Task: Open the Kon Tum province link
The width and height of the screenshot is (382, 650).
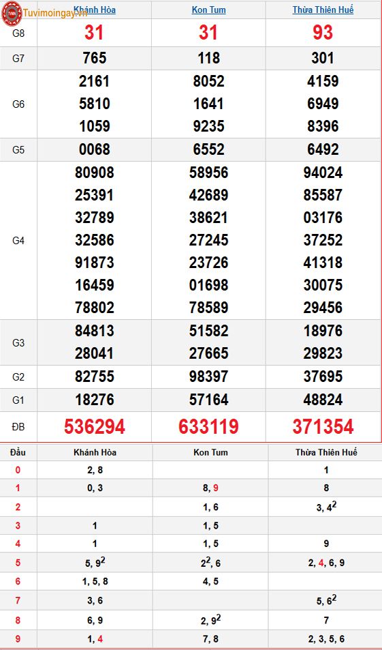Action: click(208, 10)
